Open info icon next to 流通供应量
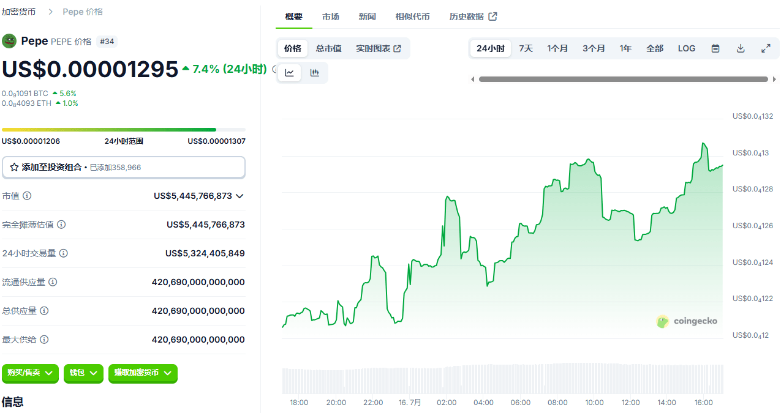The image size is (781, 413). click(53, 282)
